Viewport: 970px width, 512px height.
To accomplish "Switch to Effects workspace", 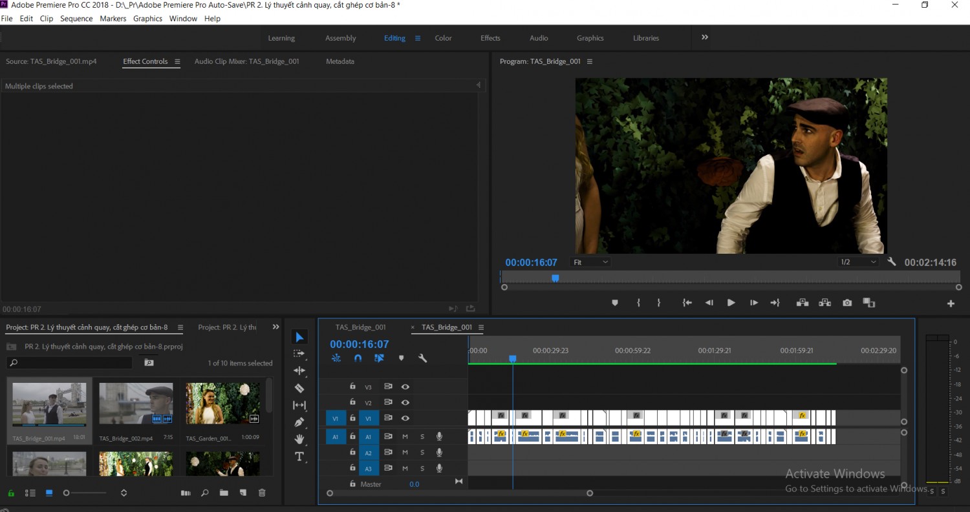I will (x=490, y=38).
